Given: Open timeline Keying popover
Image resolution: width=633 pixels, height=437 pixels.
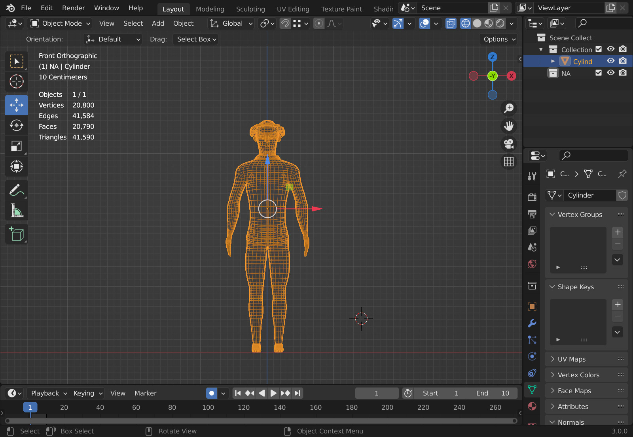Looking at the screenshot, I should 88,393.
